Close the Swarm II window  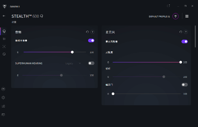click(192, 6)
